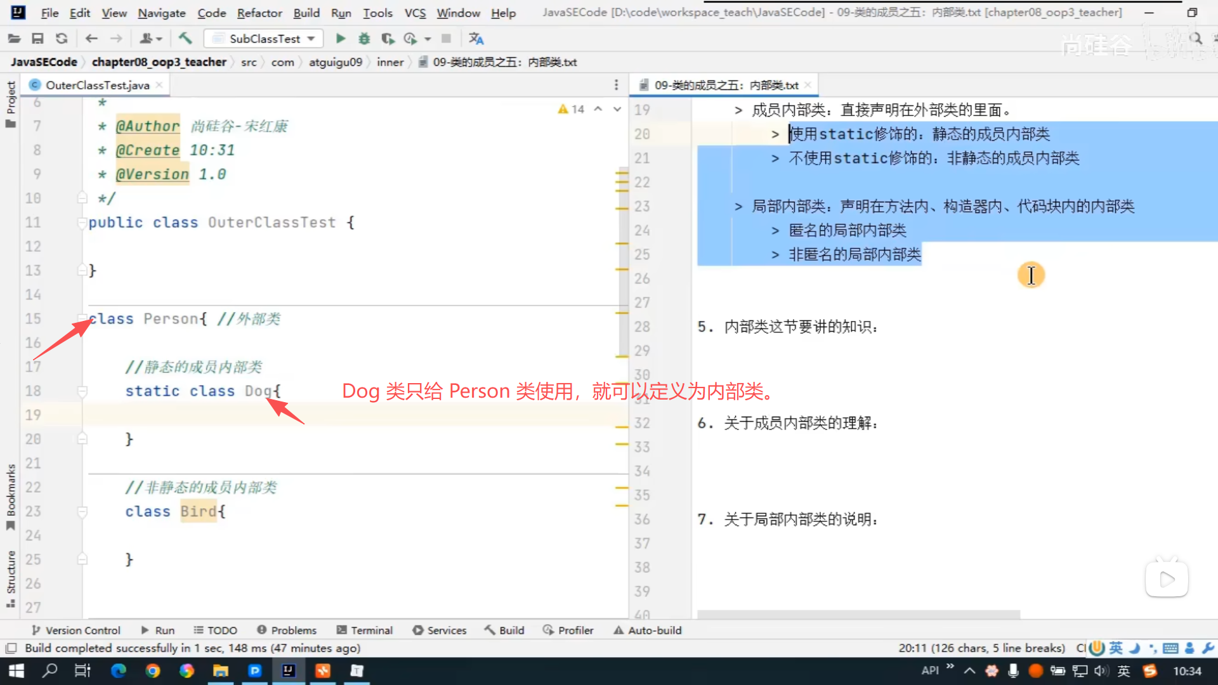Collapse the Person class fold marker

click(x=82, y=318)
